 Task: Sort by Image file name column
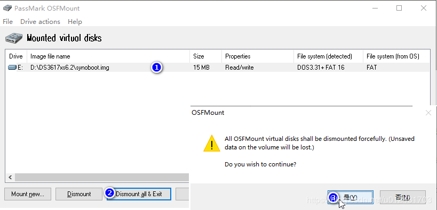pyautogui.click(x=108, y=56)
